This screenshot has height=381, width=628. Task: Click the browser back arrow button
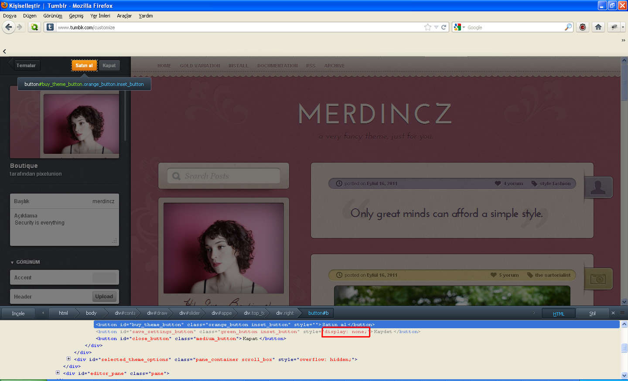tap(8, 27)
